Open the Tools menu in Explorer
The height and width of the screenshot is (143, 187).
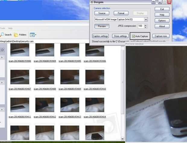(x=2, y=28)
